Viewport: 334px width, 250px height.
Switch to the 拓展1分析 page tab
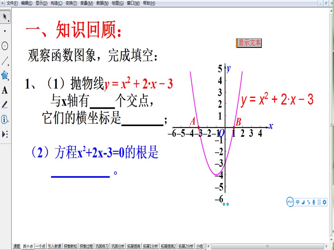tap(151, 247)
